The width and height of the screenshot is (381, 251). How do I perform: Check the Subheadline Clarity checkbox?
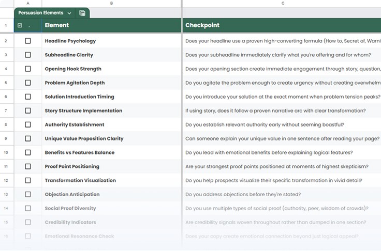tap(28, 55)
